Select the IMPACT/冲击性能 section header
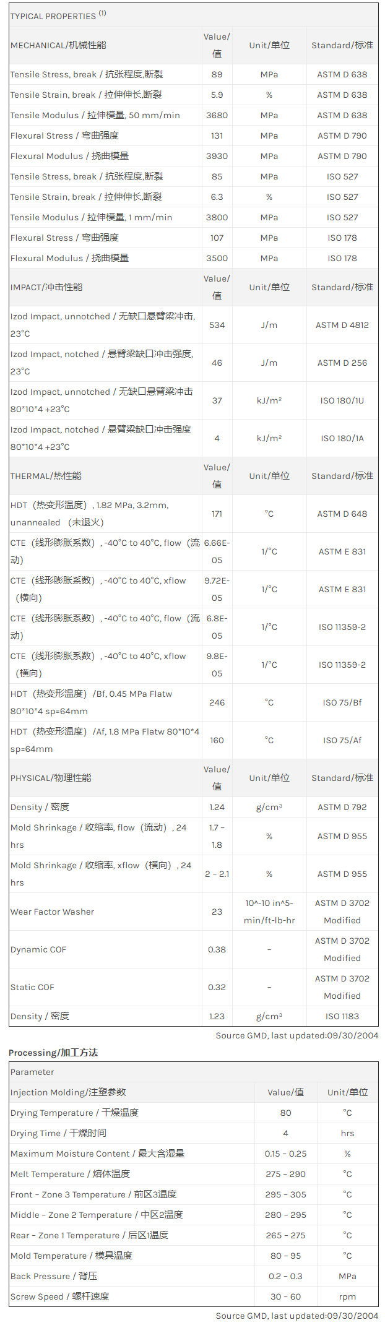The height and width of the screenshot is (1333, 385). (x=46, y=287)
